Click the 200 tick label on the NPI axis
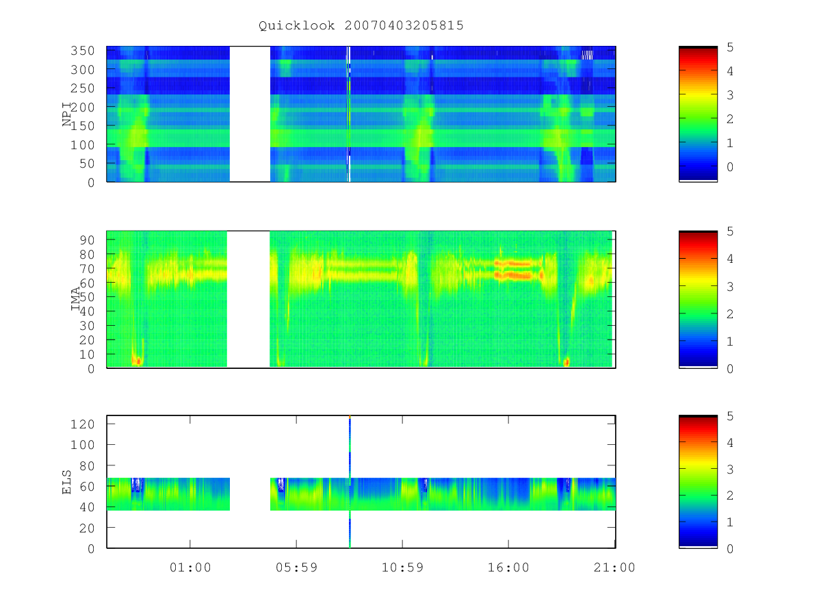Screen dimensions: 821x616 pos(84,107)
